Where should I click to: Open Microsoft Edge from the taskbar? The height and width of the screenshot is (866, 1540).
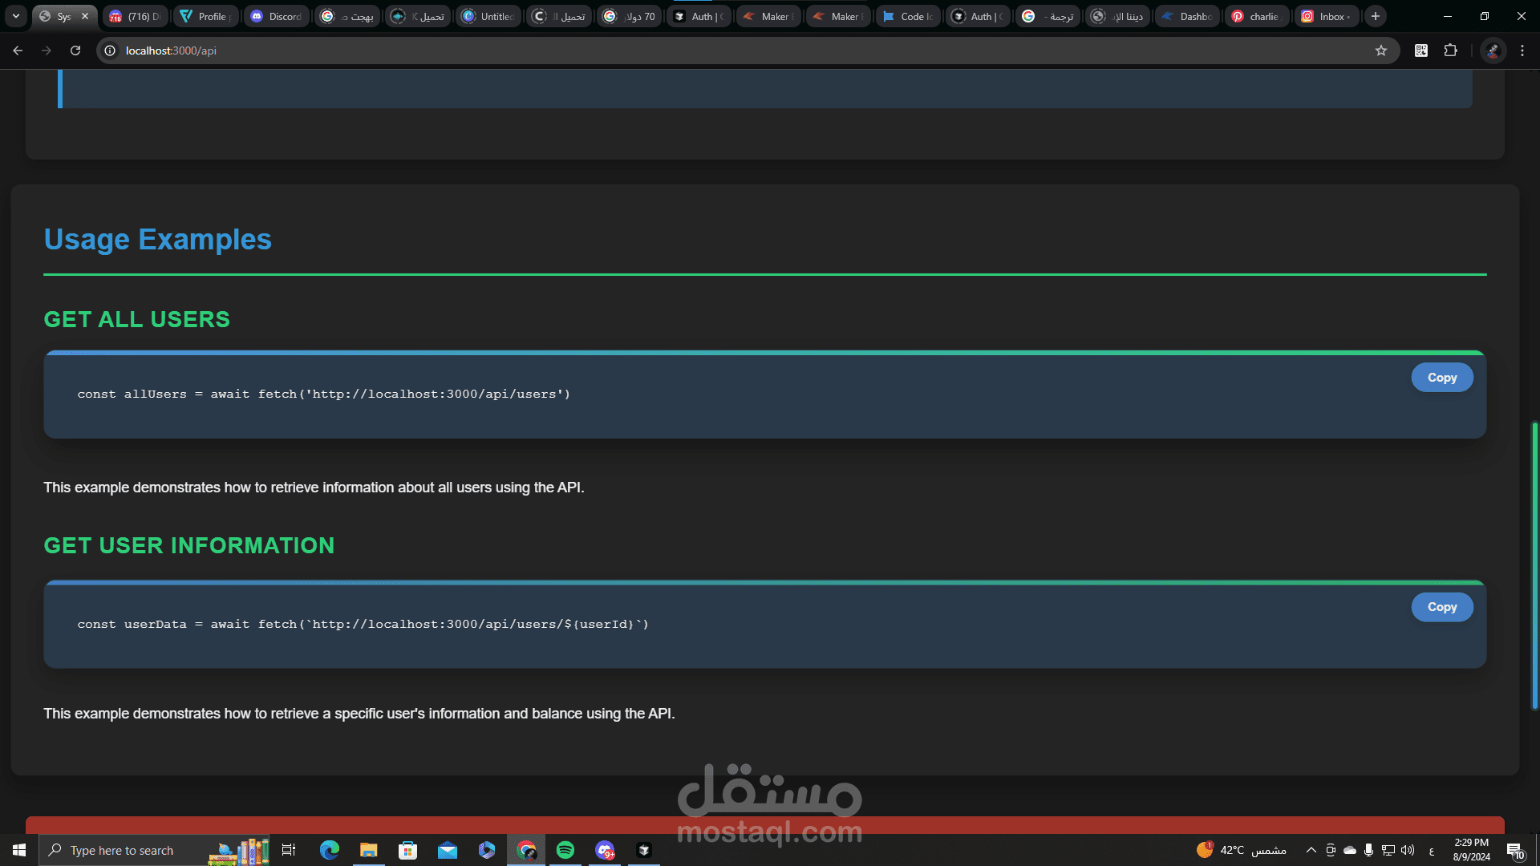click(x=329, y=850)
